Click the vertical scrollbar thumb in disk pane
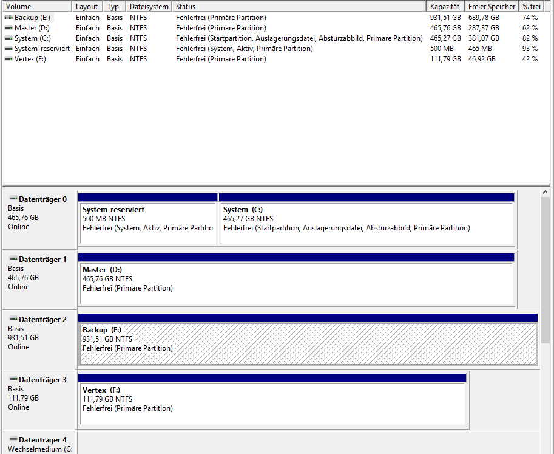The image size is (554, 454). click(x=545, y=270)
